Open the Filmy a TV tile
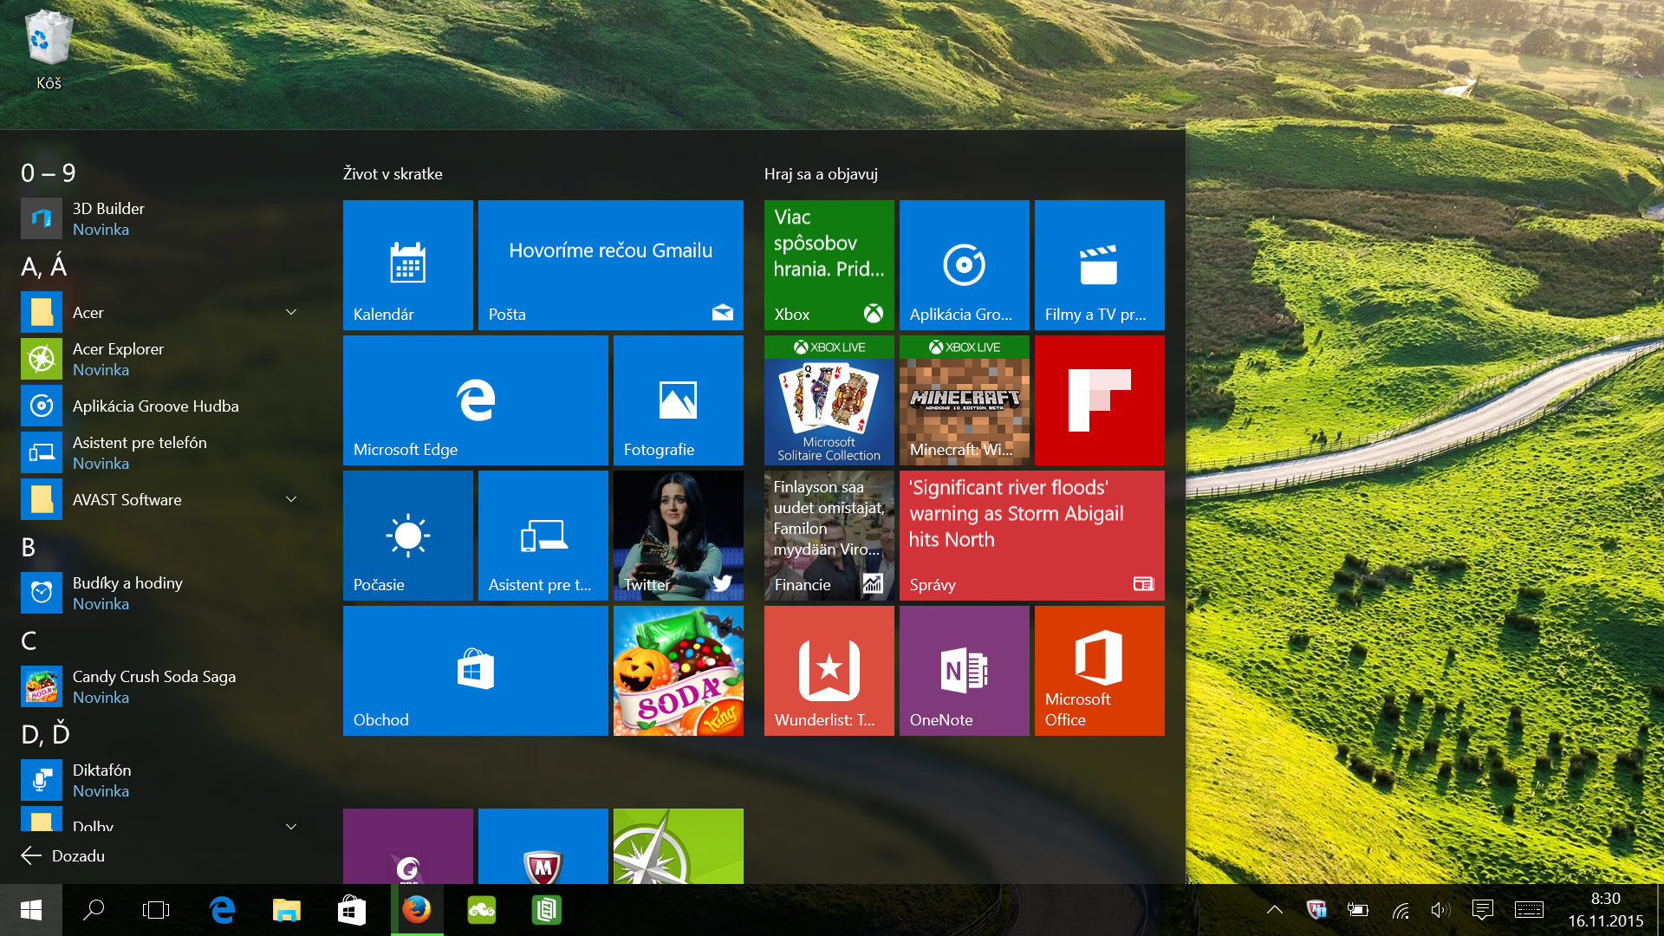Viewport: 1664px width, 936px height. pyautogui.click(x=1100, y=265)
